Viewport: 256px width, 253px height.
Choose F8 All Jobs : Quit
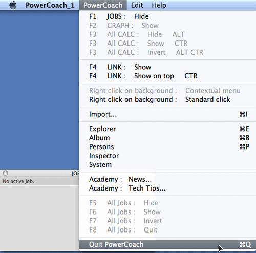click(x=167, y=230)
